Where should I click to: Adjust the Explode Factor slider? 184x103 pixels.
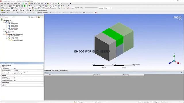[91, 8]
